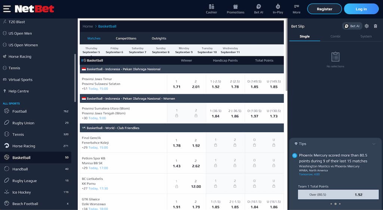Open bet slip settings gear

[x=367, y=26]
